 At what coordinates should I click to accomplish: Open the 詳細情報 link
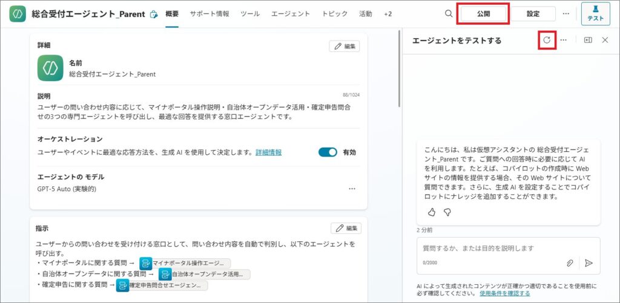point(268,152)
